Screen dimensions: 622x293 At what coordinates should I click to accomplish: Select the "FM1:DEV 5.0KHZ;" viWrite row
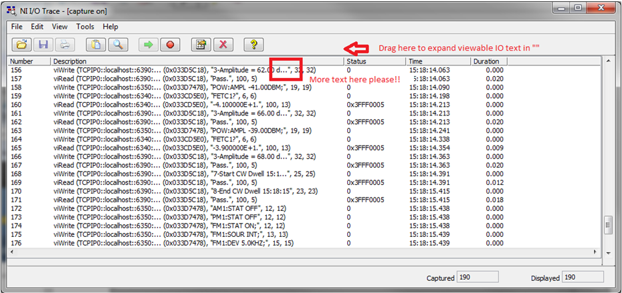tap(257, 243)
